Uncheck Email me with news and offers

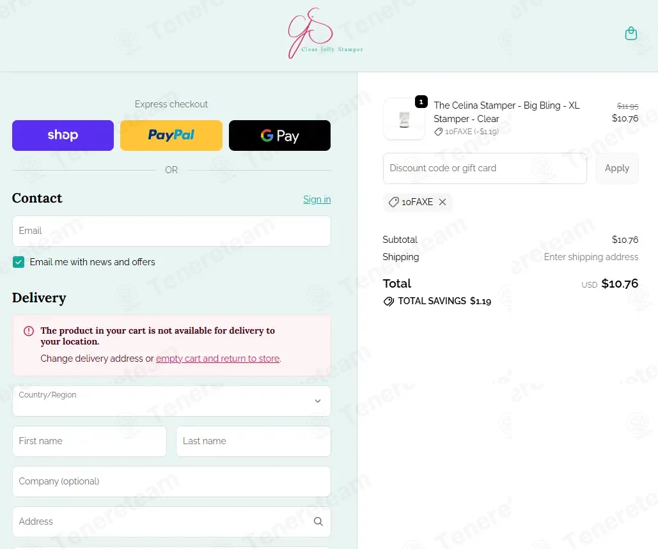click(x=19, y=262)
